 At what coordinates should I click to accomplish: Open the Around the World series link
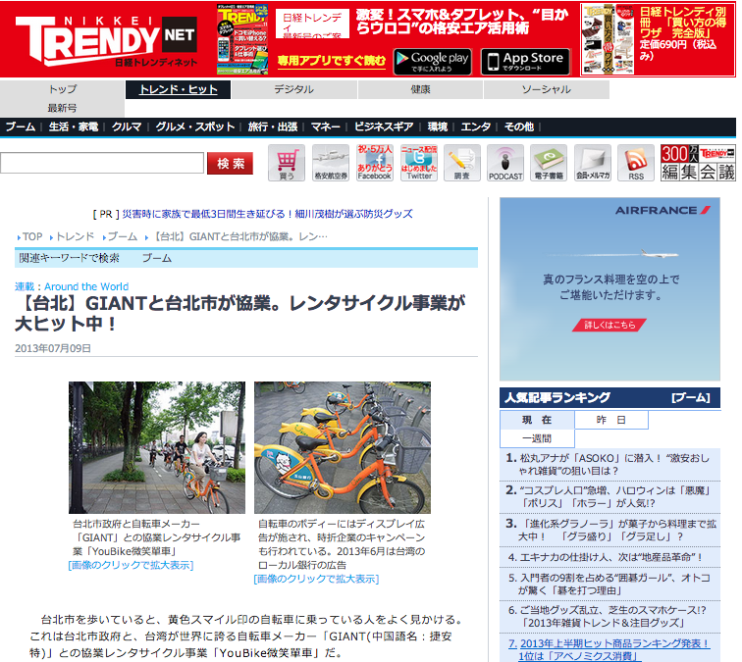[86, 286]
